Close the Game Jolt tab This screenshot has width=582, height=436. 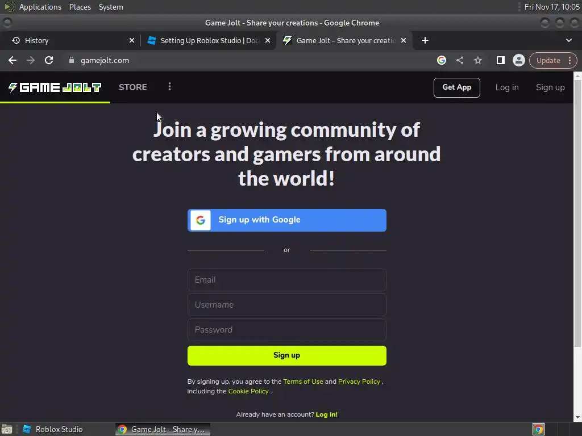[x=404, y=40]
